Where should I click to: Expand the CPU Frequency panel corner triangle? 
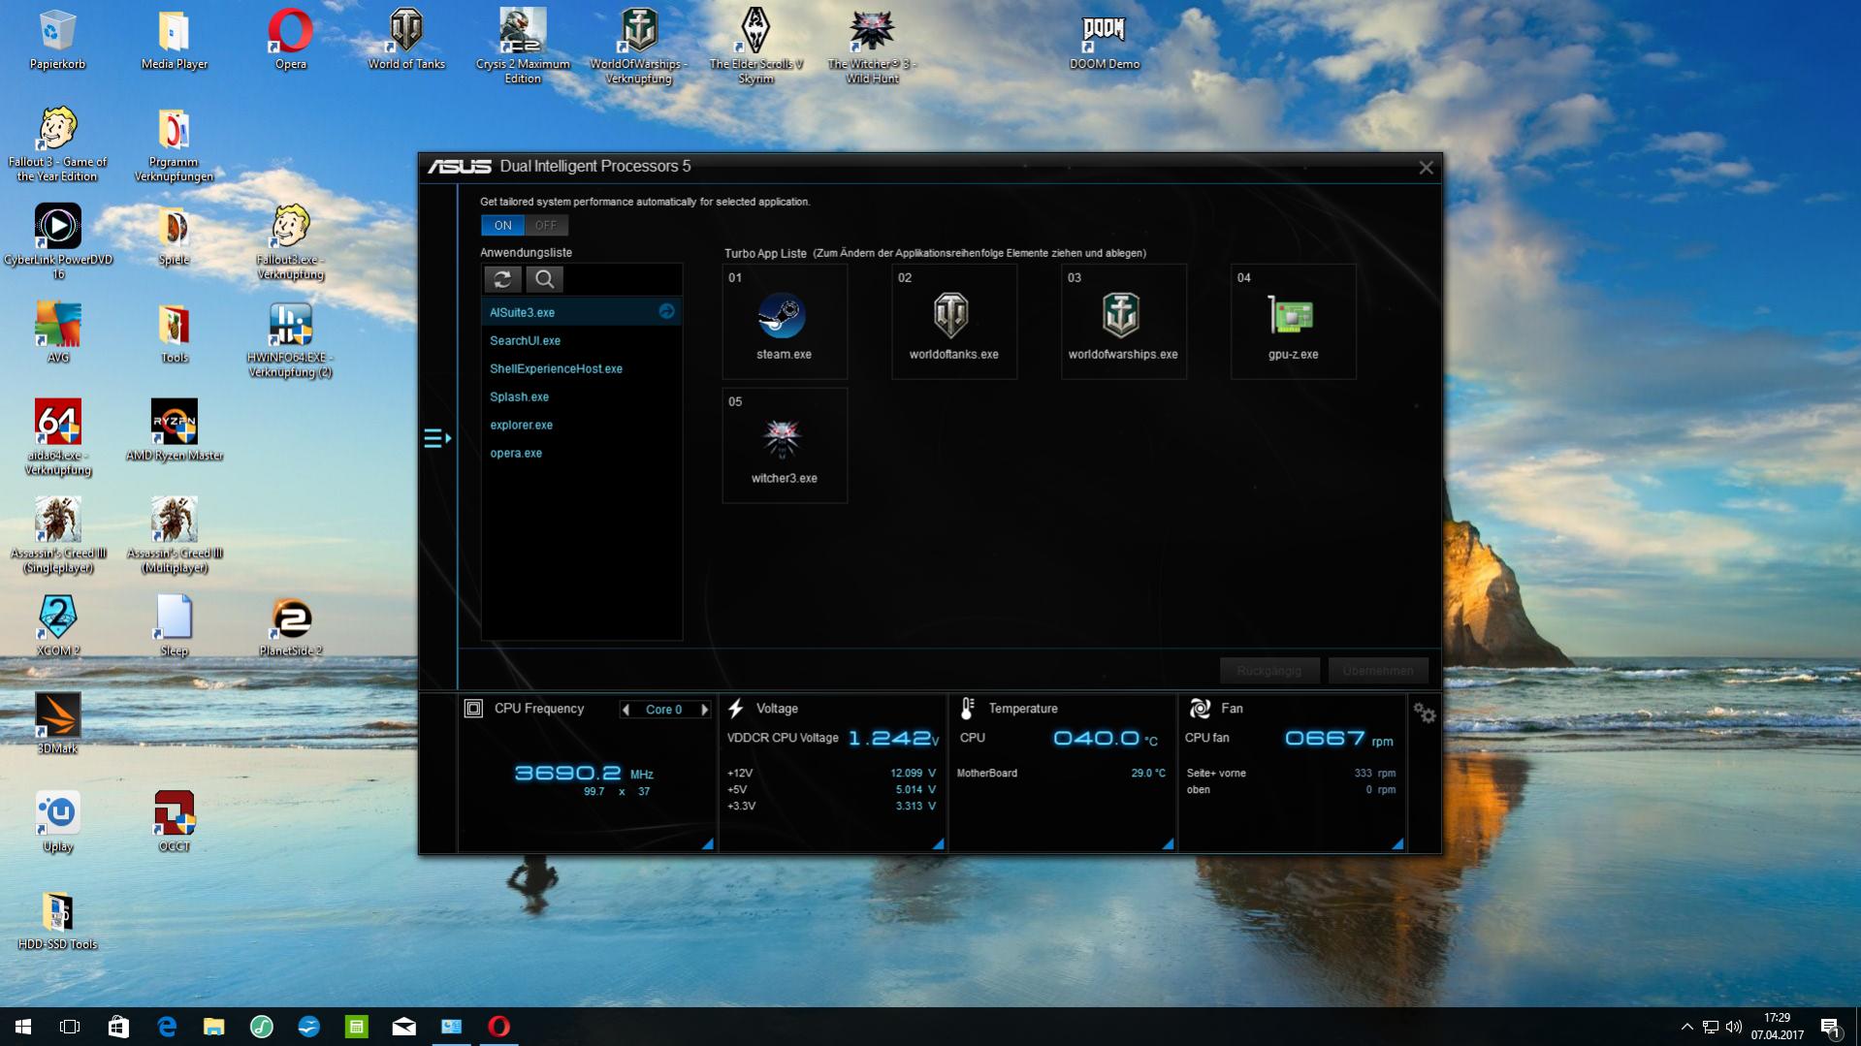tap(708, 844)
